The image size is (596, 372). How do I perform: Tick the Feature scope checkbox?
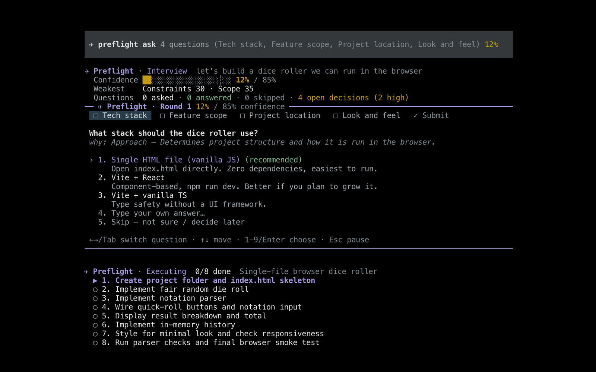pos(162,116)
